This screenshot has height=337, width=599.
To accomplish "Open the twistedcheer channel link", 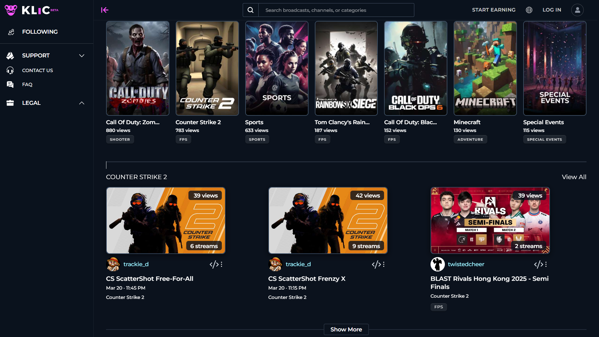I will (466, 264).
